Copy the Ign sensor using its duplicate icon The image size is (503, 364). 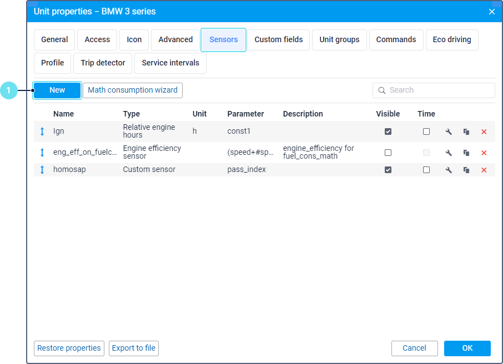(x=466, y=132)
